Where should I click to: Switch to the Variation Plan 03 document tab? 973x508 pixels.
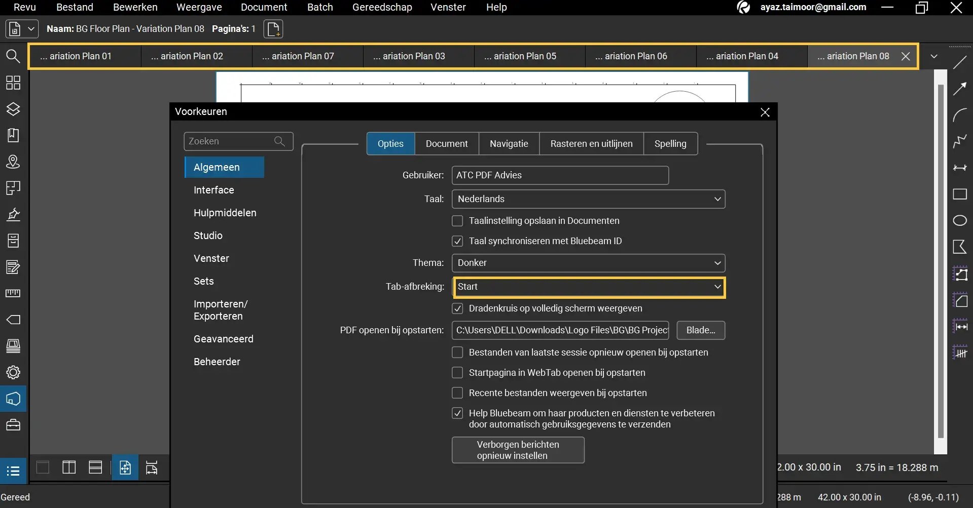pyautogui.click(x=419, y=56)
